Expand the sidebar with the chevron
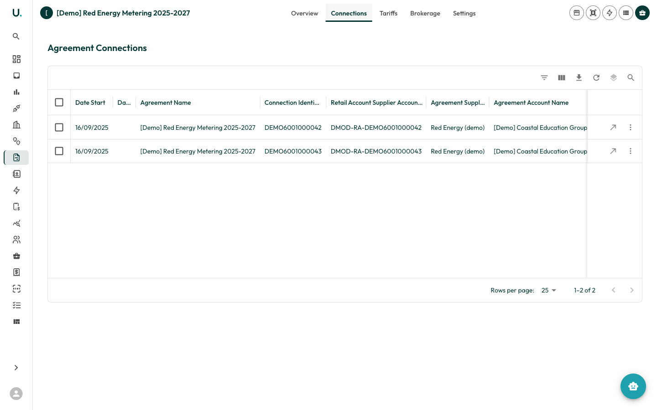657x410 pixels. [16, 368]
